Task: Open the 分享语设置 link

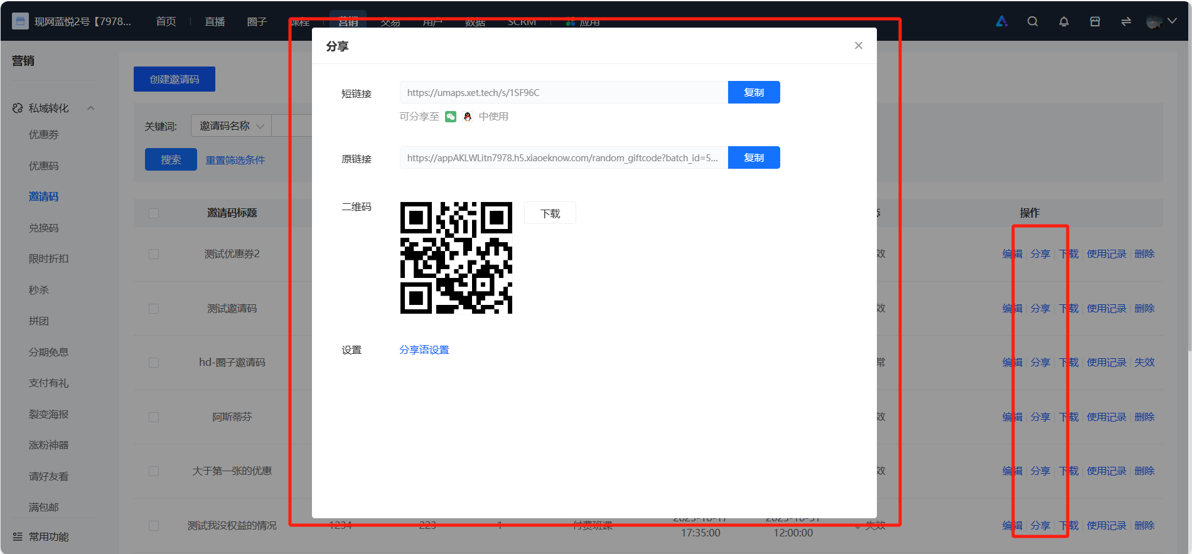Action: click(x=424, y=349)
